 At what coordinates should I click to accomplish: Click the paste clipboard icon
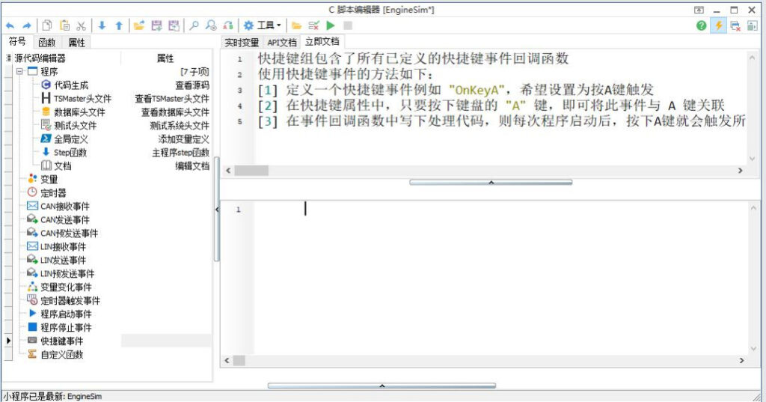pos(64,25)
